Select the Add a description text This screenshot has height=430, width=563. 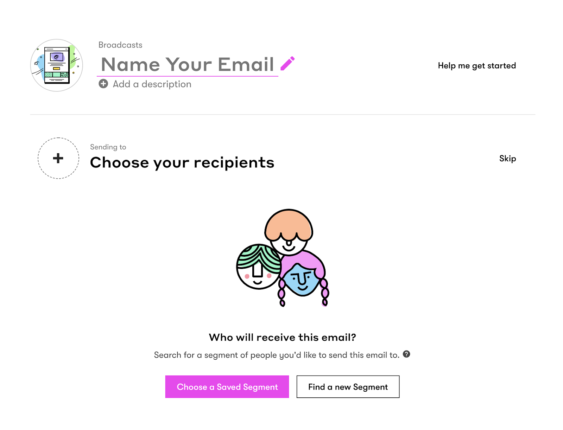pos(152,84)
